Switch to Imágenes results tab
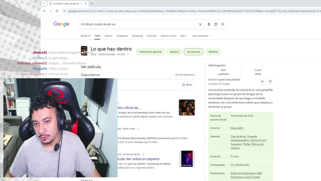Image resolution: width=321 pixels, height=181 pixels. pyautogui.click(x=122, y=36)
